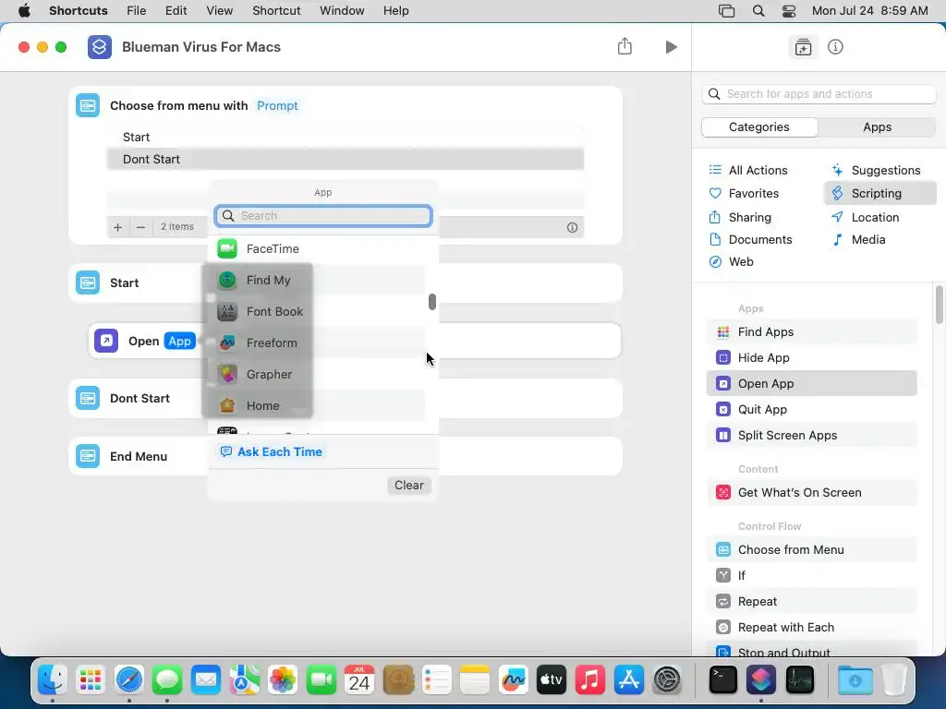Add Repeat with Each action
The image size is (946, 709).
[x=811, y=628]
